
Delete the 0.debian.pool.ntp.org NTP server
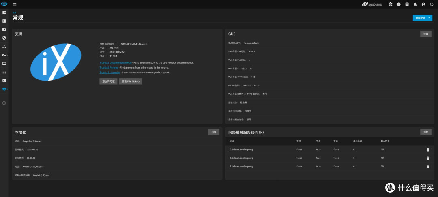(428, 150)
